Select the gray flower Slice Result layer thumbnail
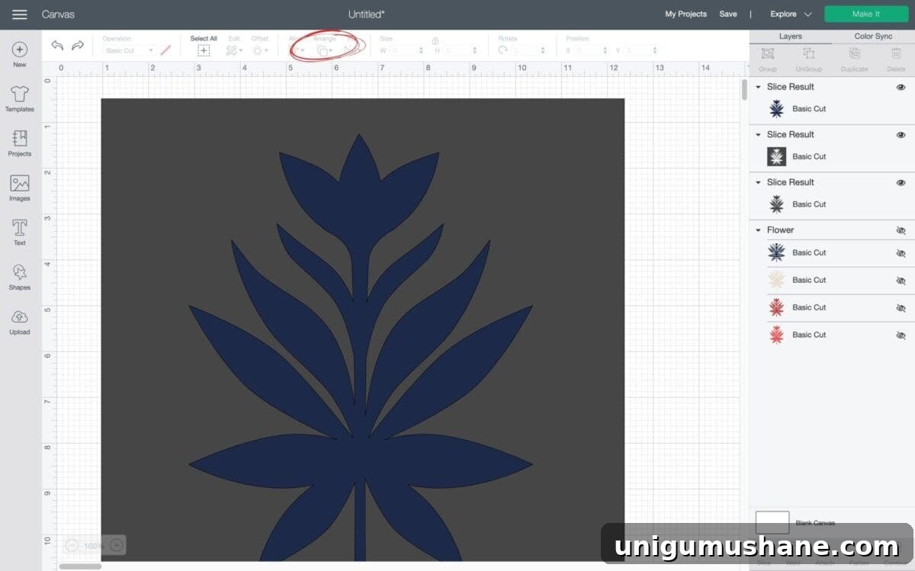Viewport: 915px width, 571px height. click(776, 204)
